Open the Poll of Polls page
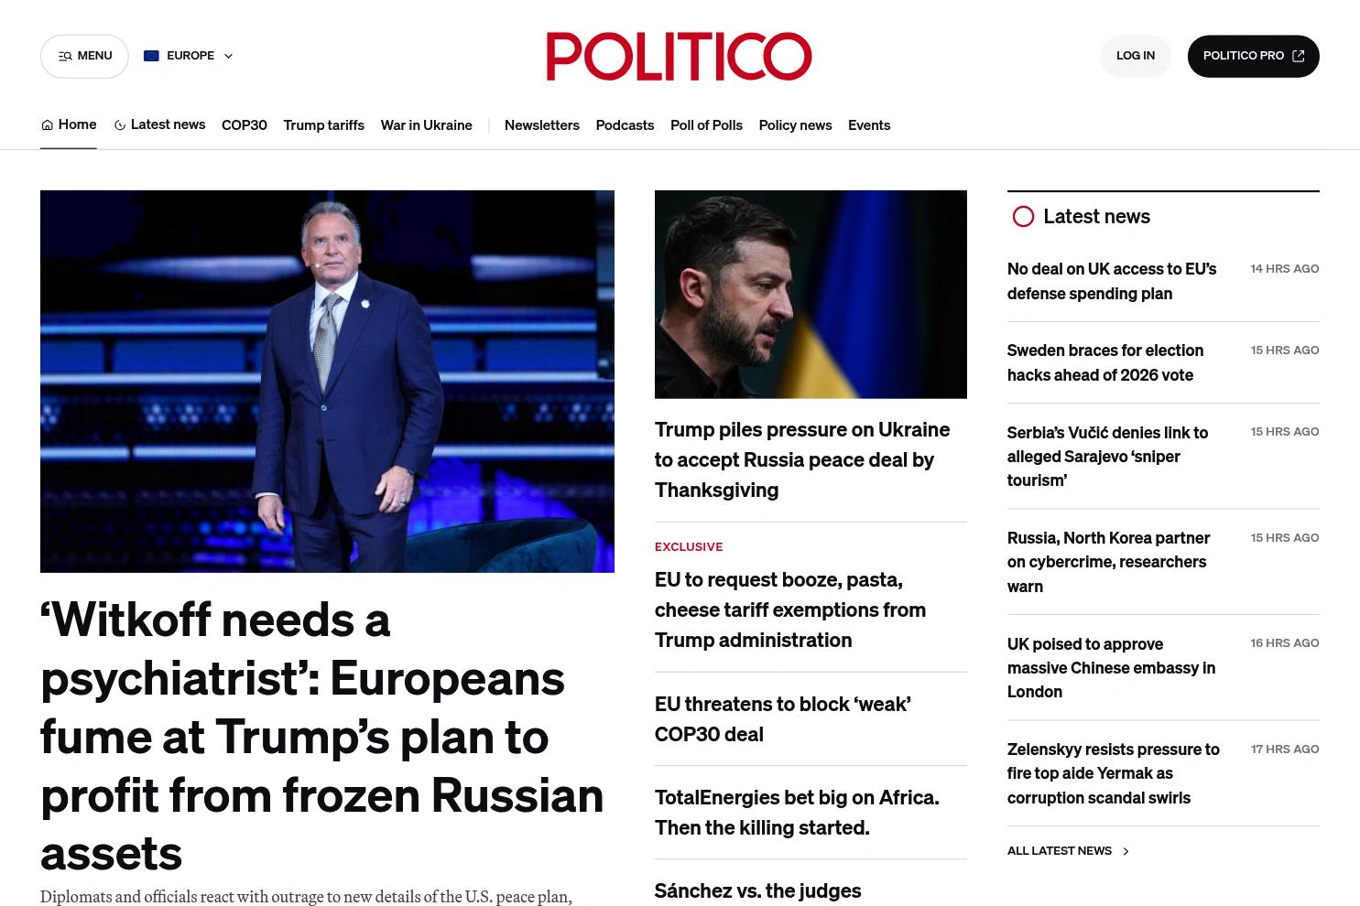Image resolution: width=1360 pixels, height=906 pixels. click(x=706, y=125)
